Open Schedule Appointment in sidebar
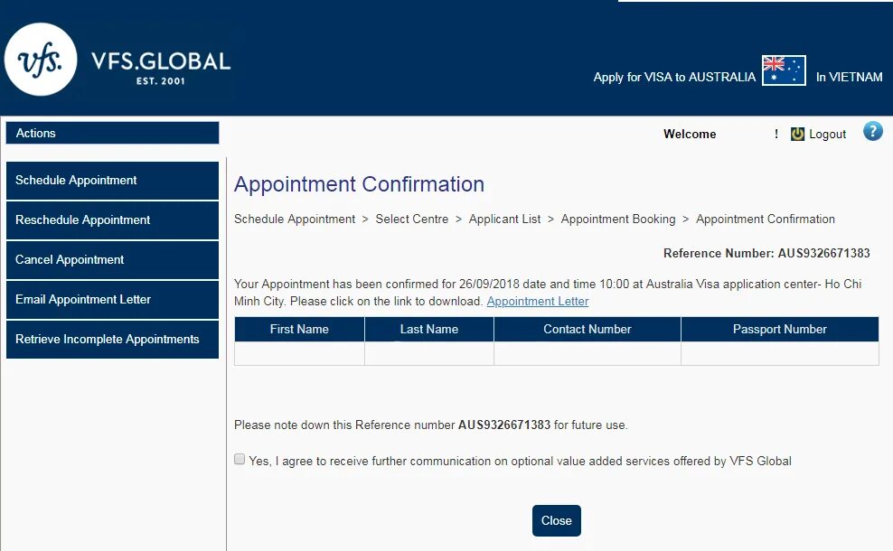The image size is (893, 551). (112, 181)
